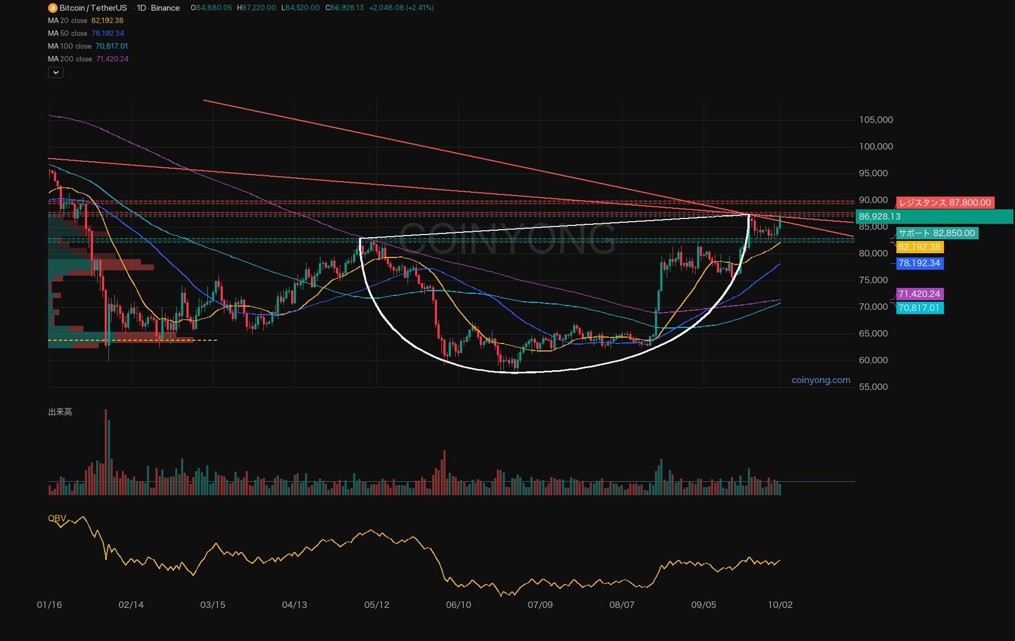This screenshot has width=1015, height=641.
Task: Click the 60,000 price axis label
Action: 873,360
